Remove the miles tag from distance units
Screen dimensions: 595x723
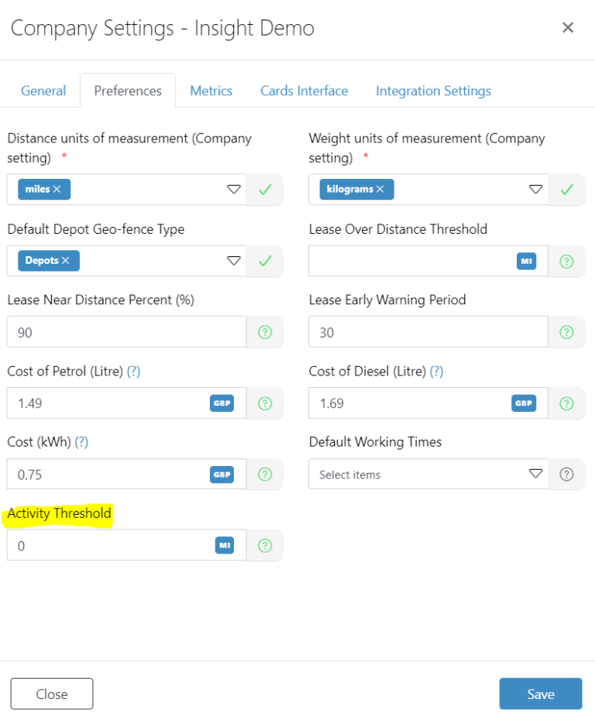point(57,189)
